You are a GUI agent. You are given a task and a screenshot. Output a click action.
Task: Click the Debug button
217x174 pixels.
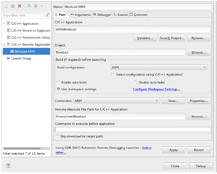tap(201, 166)
